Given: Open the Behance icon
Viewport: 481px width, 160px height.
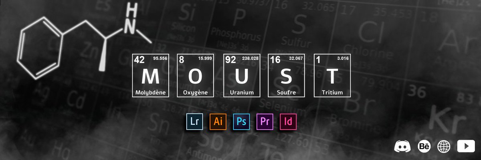Looking at the screenshot, I should coord(424,146).
